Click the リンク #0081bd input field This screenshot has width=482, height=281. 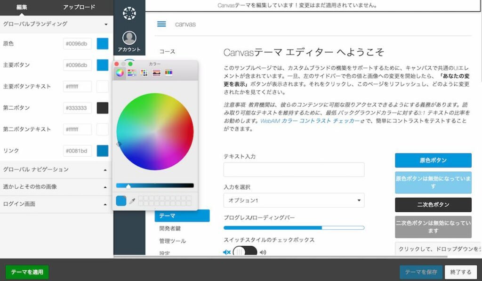tap(78, 151)
